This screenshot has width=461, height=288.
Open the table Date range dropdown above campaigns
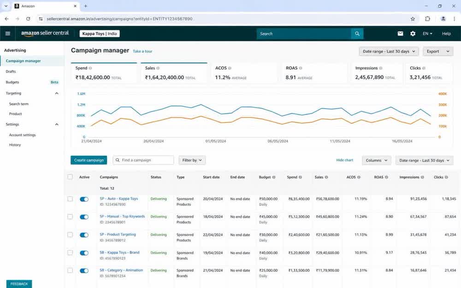click(x=424, y=161)
